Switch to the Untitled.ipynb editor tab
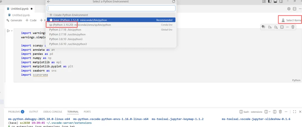302x127 pixels. 19,9
